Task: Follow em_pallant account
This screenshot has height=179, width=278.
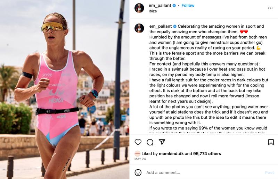Action: (x=188, y=6)
